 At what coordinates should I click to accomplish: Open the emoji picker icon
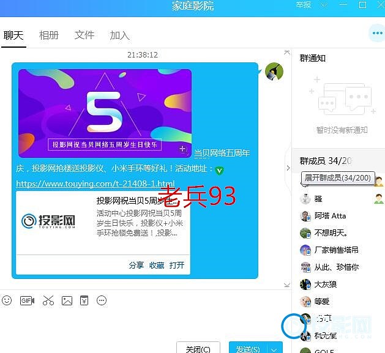pos(7,300)
